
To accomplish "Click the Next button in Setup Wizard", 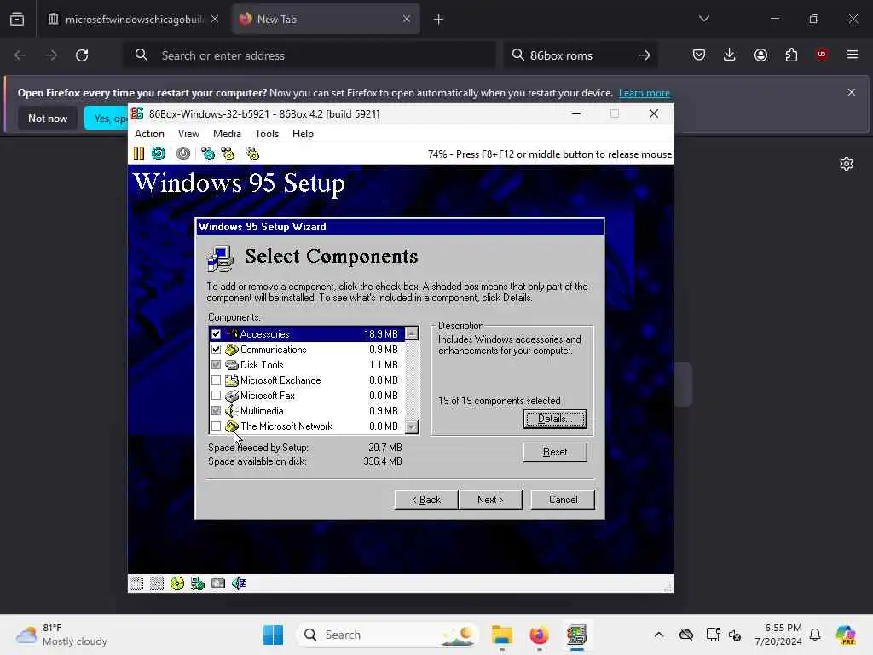I will (x=490, y=500).
